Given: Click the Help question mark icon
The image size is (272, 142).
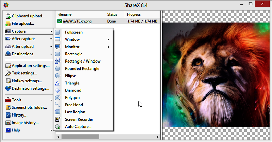Looking at the screenshot, I should pyautogui.click(x=8, y=130).
